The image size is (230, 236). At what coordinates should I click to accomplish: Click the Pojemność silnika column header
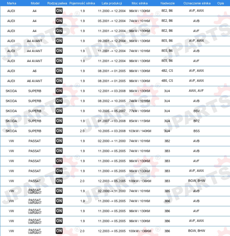pos(82,3)
